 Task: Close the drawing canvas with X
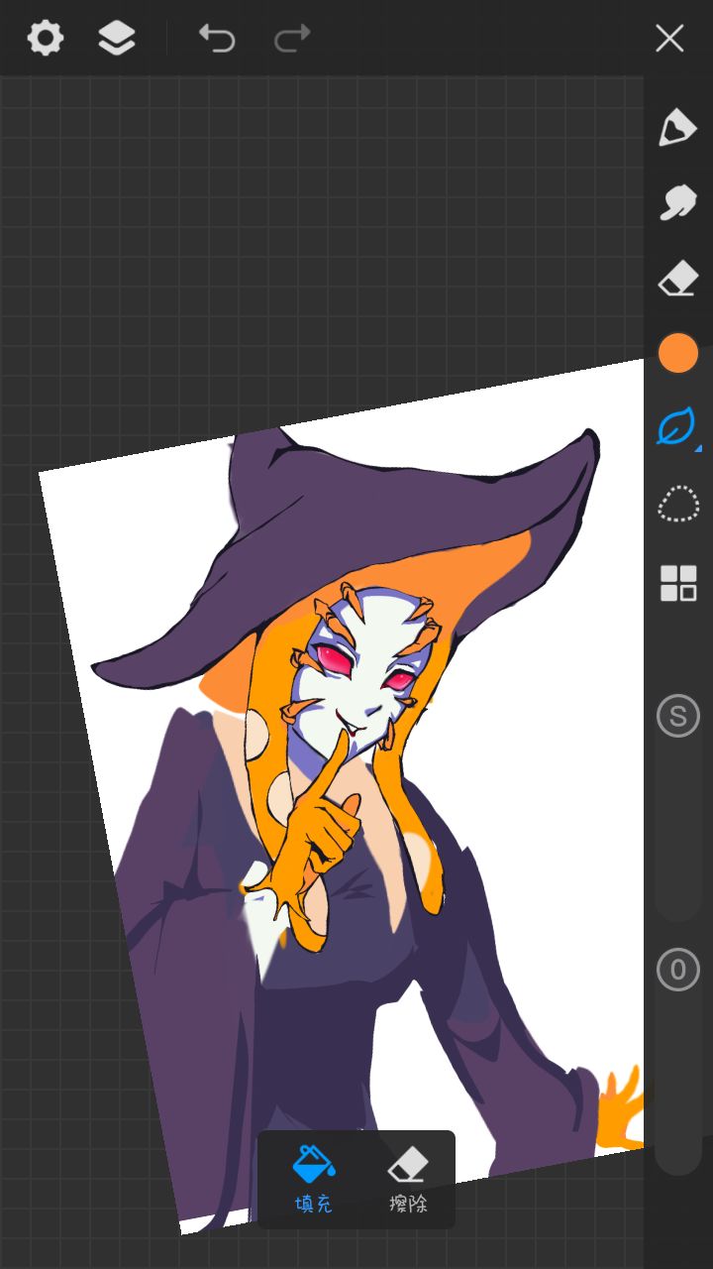click(x=669, y=39)
